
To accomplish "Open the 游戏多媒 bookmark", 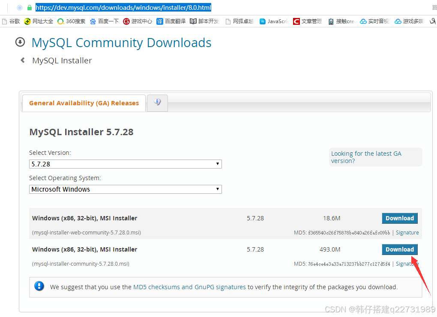I will pyautogui.click(x=409, y=21).
